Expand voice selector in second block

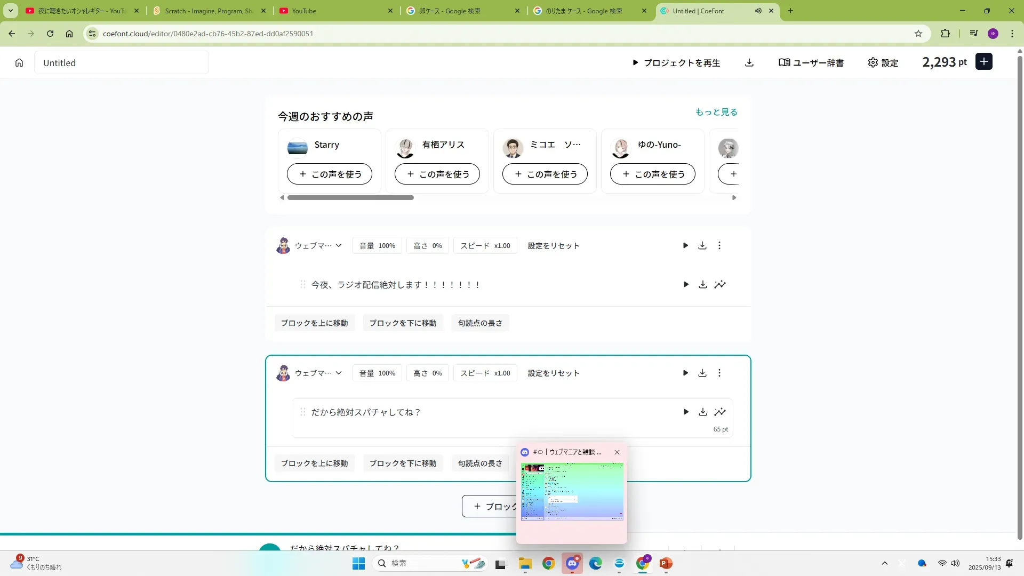[339, 373]
